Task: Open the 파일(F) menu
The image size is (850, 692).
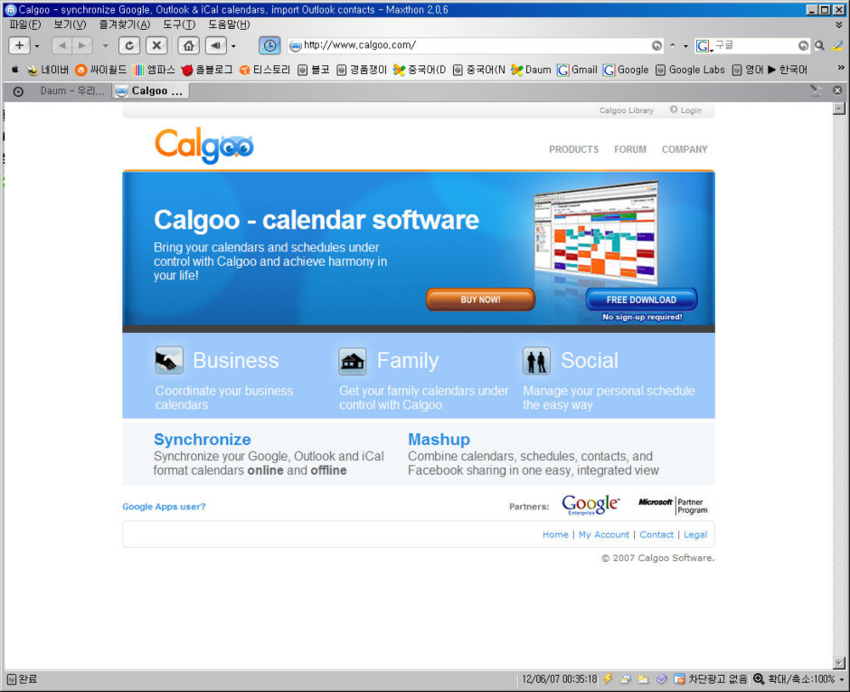Action: [25, 25]
